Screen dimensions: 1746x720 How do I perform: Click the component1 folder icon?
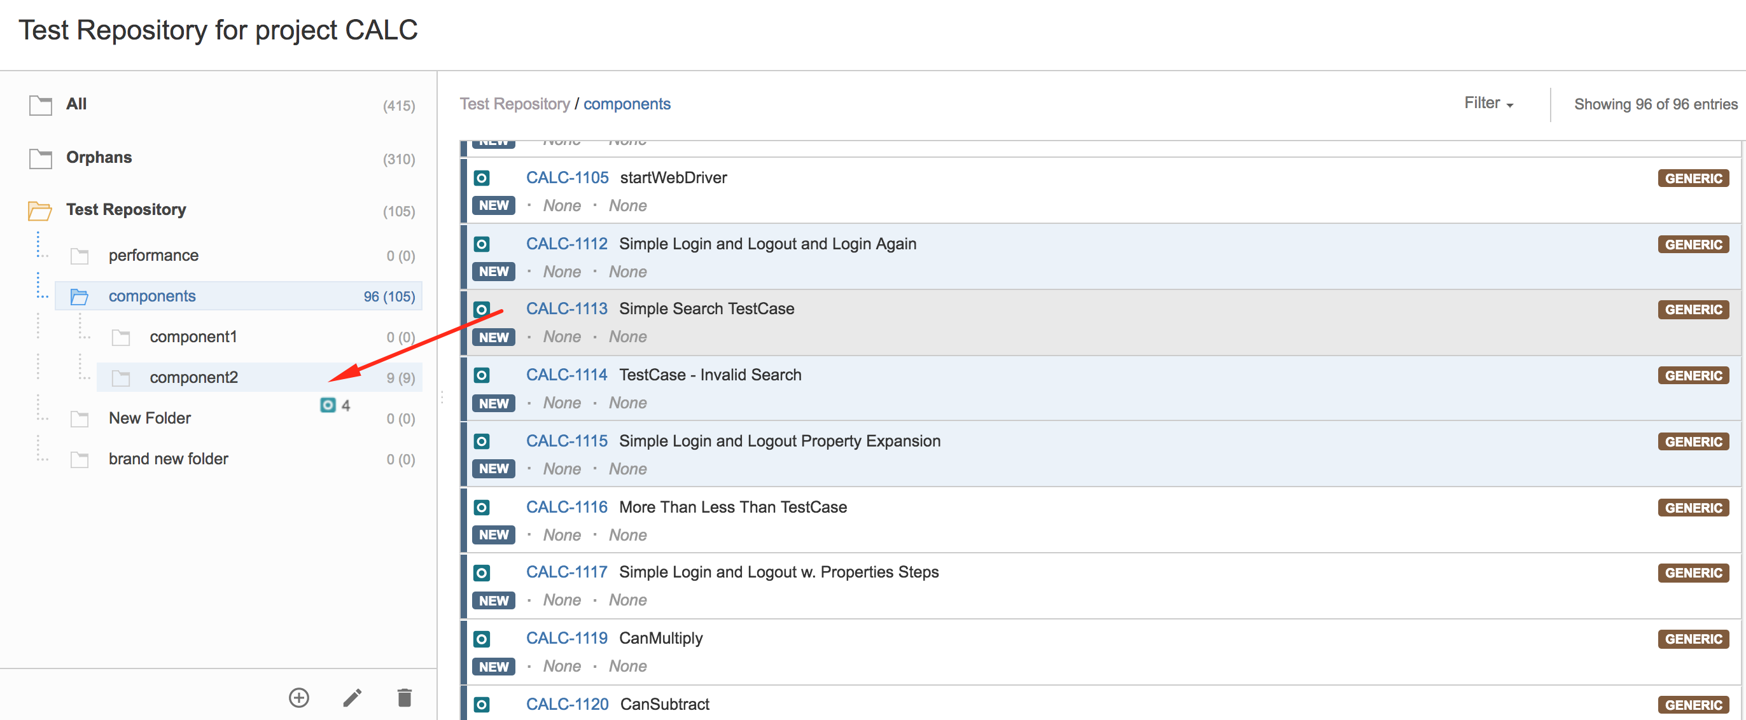pyautogui.click(x=122, y=337)
